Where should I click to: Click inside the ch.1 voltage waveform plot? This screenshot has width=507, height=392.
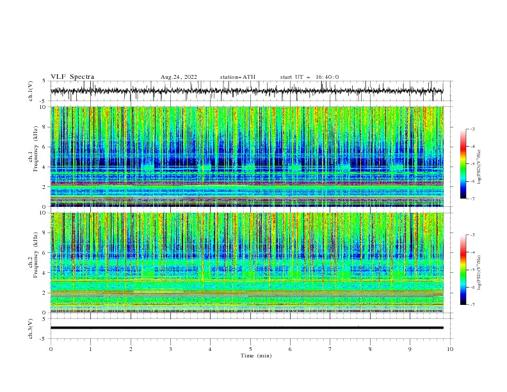246,91
